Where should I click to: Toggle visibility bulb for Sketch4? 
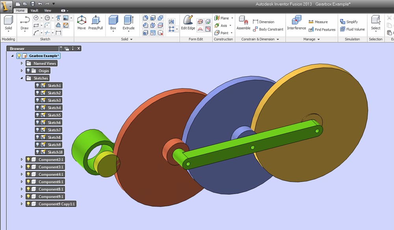coord(37,108)
